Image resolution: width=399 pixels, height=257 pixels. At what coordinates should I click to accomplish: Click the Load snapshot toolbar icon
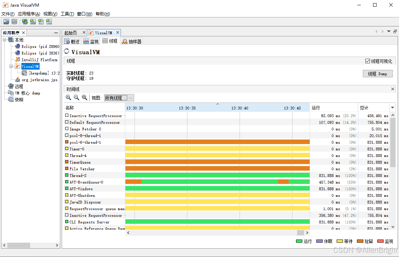pyautogui.click(x=6, y=22)
